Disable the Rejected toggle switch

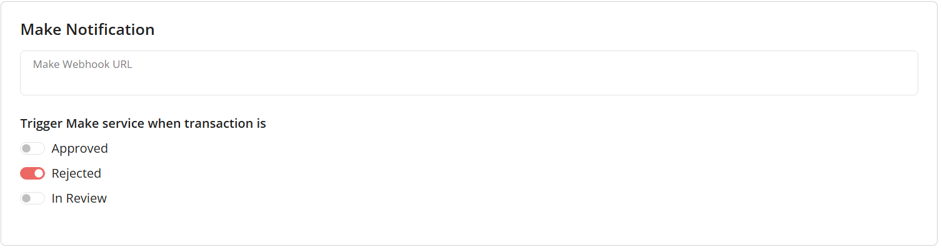tap(33, 173)
